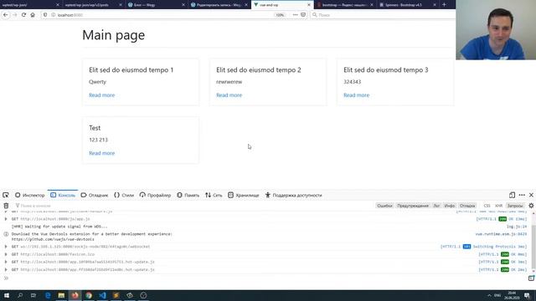Expand the GET favicon.ico request row
Viewport: 536px width, 301px height.
tap(6, 254)
